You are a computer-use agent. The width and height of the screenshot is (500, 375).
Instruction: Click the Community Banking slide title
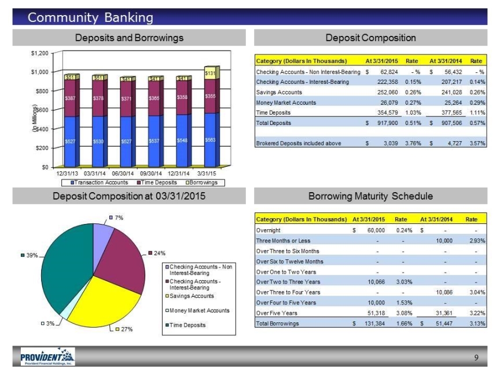coord(90,17)
